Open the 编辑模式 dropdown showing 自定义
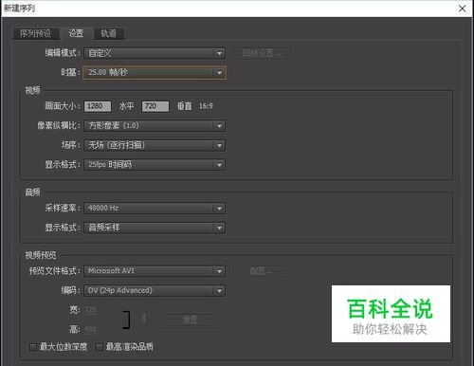 155,53
